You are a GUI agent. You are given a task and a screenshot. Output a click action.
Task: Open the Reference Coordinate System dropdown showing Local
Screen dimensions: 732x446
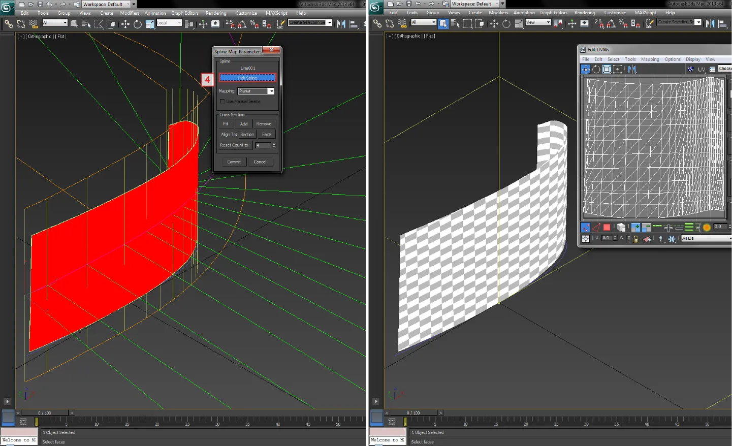[169, 22]
